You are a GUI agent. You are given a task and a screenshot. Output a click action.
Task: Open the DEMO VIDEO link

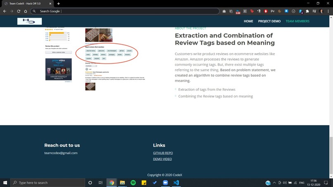coord(162,159)
